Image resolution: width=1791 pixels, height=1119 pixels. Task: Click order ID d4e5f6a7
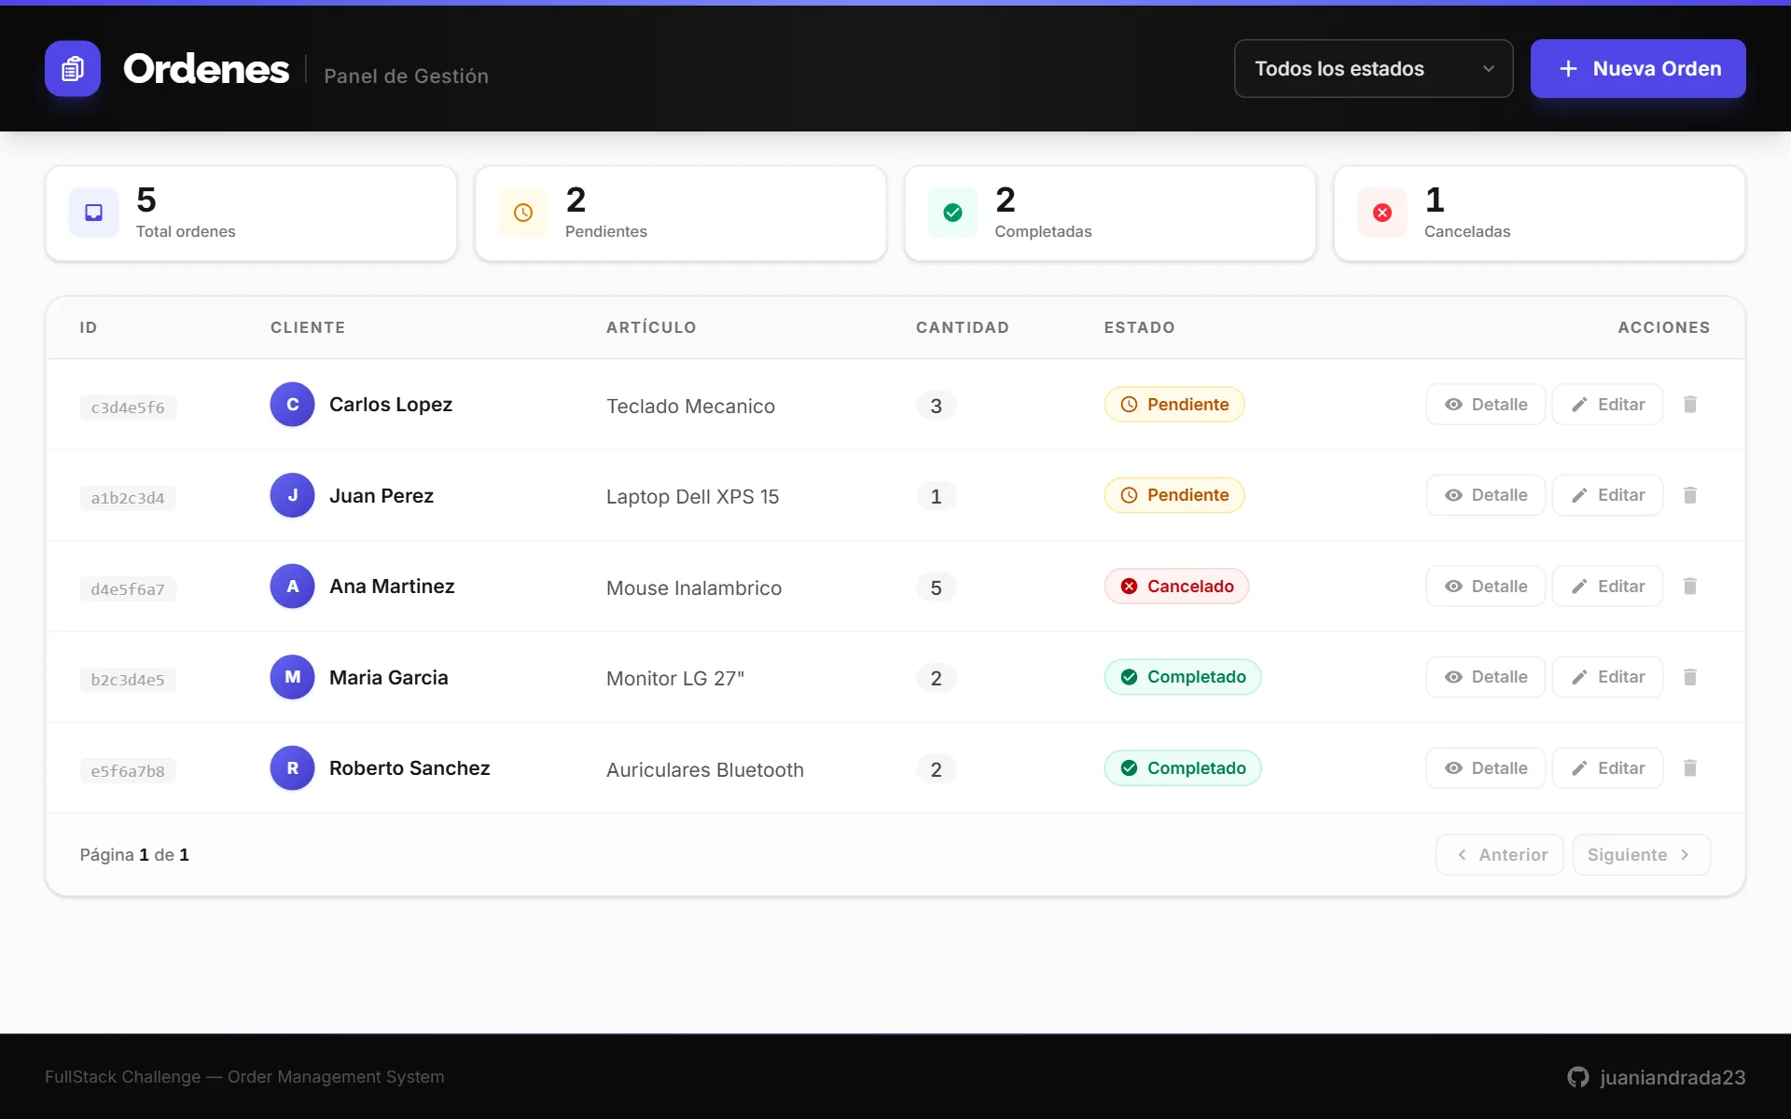click(x=128, y=589)
